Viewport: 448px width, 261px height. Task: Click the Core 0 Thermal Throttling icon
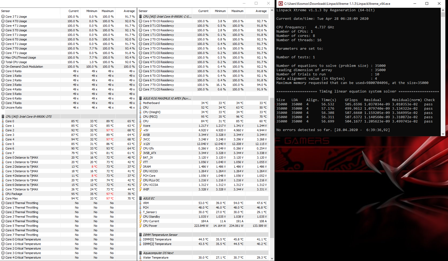(3, 203)
